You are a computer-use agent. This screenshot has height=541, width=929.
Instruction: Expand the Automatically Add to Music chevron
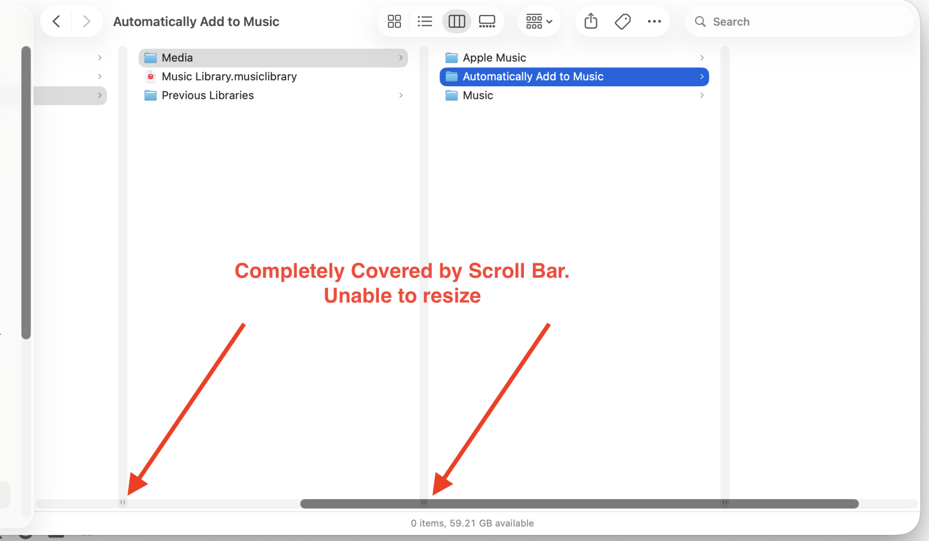pos(702,77)
